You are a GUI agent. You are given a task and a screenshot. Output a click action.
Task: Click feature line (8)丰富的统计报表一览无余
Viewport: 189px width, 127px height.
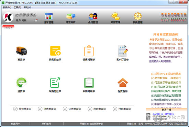pos(166,104)
